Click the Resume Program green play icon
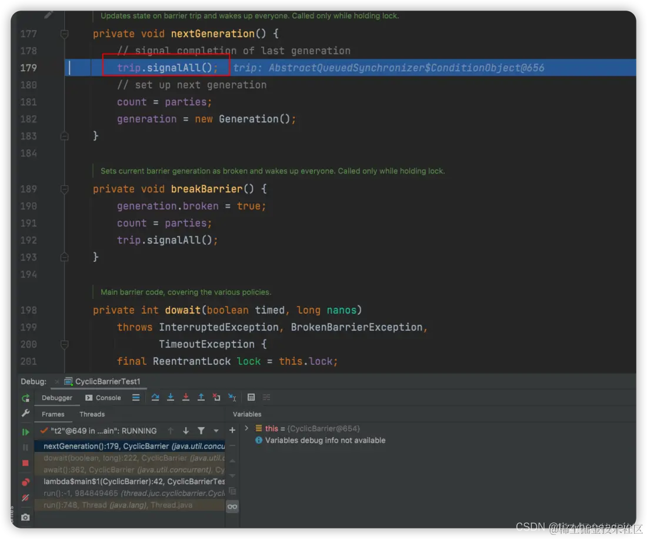The width and height of the screenshot is (647, 539). coord(25,432)
